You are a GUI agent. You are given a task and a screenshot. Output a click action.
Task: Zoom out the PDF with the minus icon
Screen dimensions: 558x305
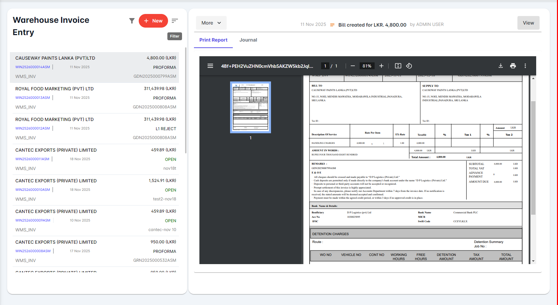pyautogui.click(x=353, y=66)
